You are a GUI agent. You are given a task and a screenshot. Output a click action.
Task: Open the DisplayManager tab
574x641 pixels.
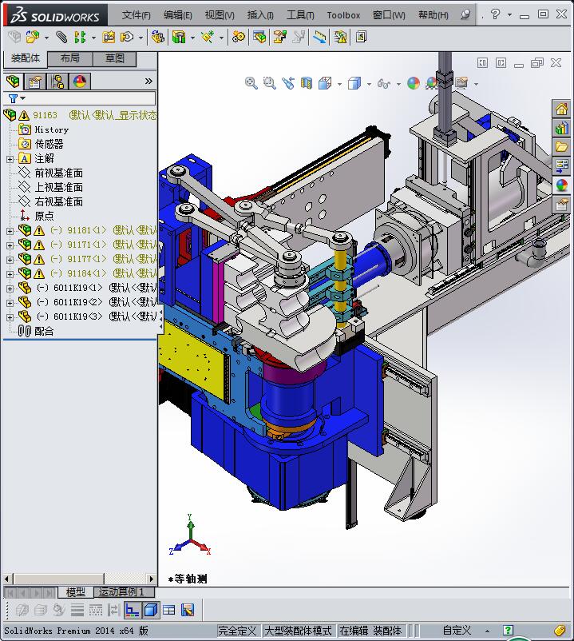(x=80, y=82)
